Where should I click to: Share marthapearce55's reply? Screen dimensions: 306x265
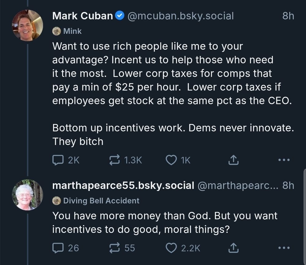[233, 248]
